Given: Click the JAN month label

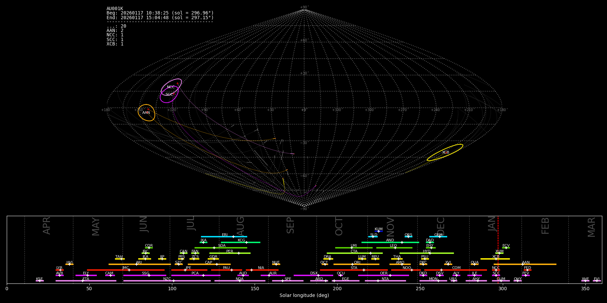Looking at the screenshot, I should pos(492,224).
